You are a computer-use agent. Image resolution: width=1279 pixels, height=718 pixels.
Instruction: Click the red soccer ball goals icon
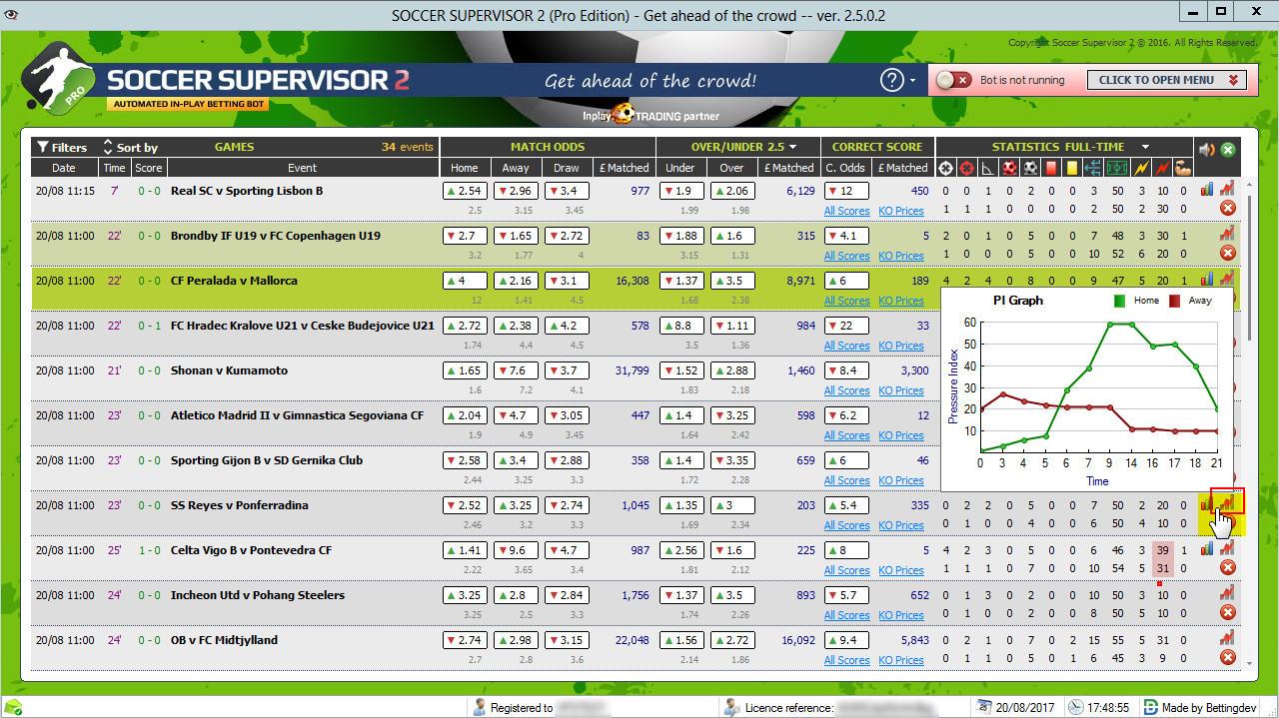pos(1009,168)
